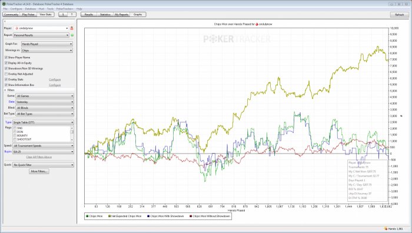Select the tournaments T button
412x233 pixels.
pyautogui.click(x=72, y=15)
